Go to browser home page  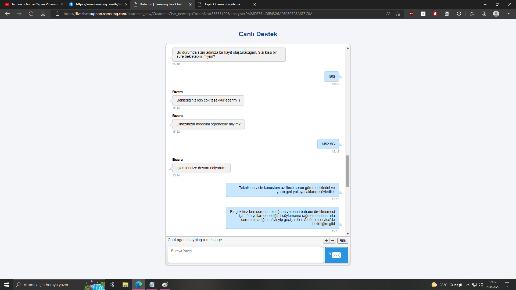point(43,14)
